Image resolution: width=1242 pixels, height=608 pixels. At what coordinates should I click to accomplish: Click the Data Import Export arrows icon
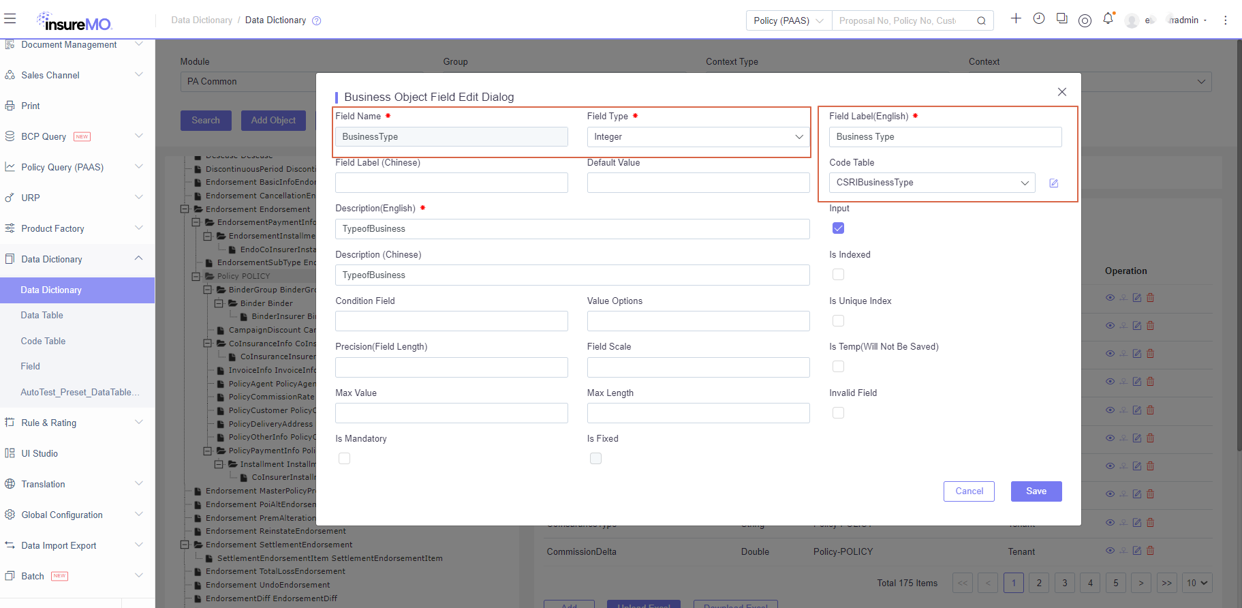pos(10,545)
